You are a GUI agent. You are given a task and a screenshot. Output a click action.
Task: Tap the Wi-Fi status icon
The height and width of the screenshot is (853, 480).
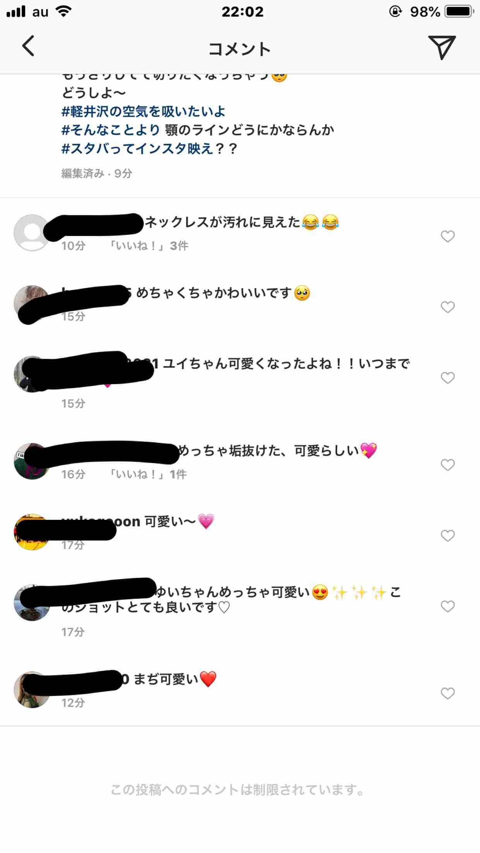(x=64, y=11)
